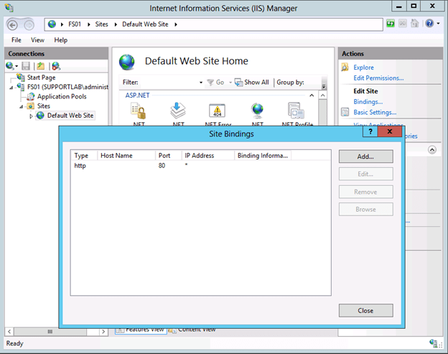448x354 pixels.
Task: Click the Create New Connection globe icon
Action: pos(10,66)
